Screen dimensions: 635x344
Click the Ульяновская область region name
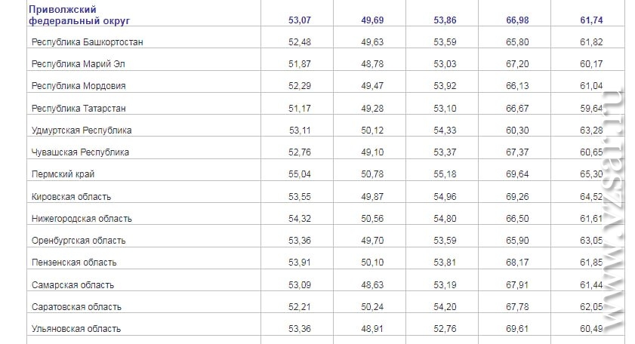coord(76,329)
